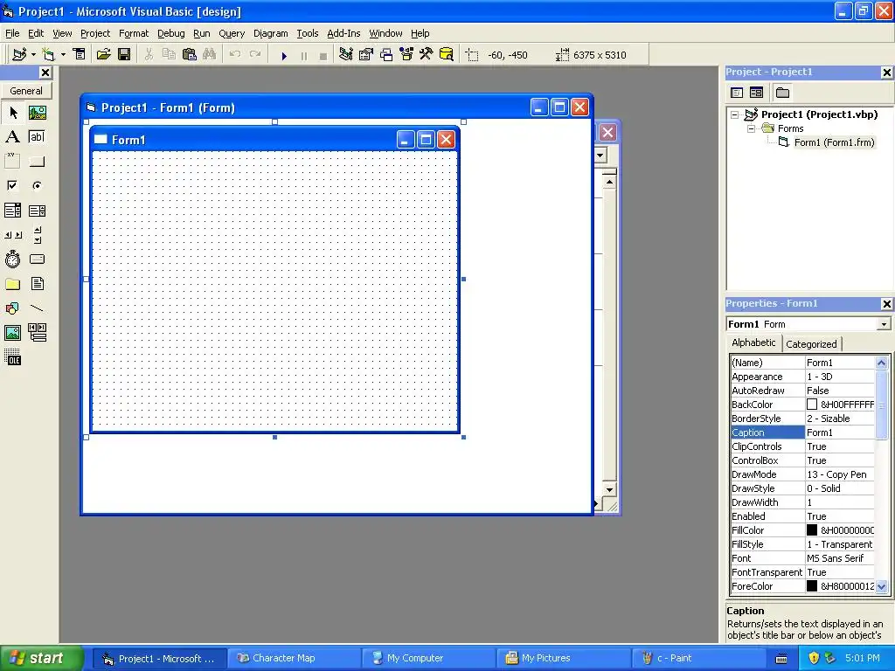This screenshot has width=895, height=671.
Task: Click the FillColor black color swatch
Action: coord(812,530)
